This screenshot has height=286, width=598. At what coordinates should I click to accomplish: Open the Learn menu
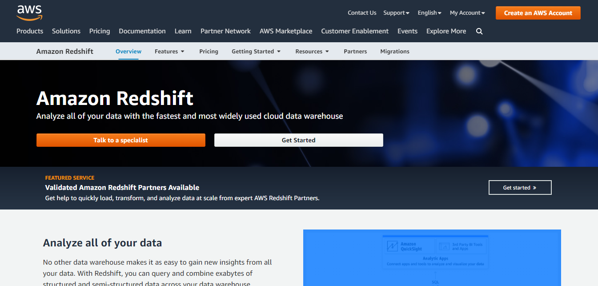pyautogui.click(x=183, y=31)
